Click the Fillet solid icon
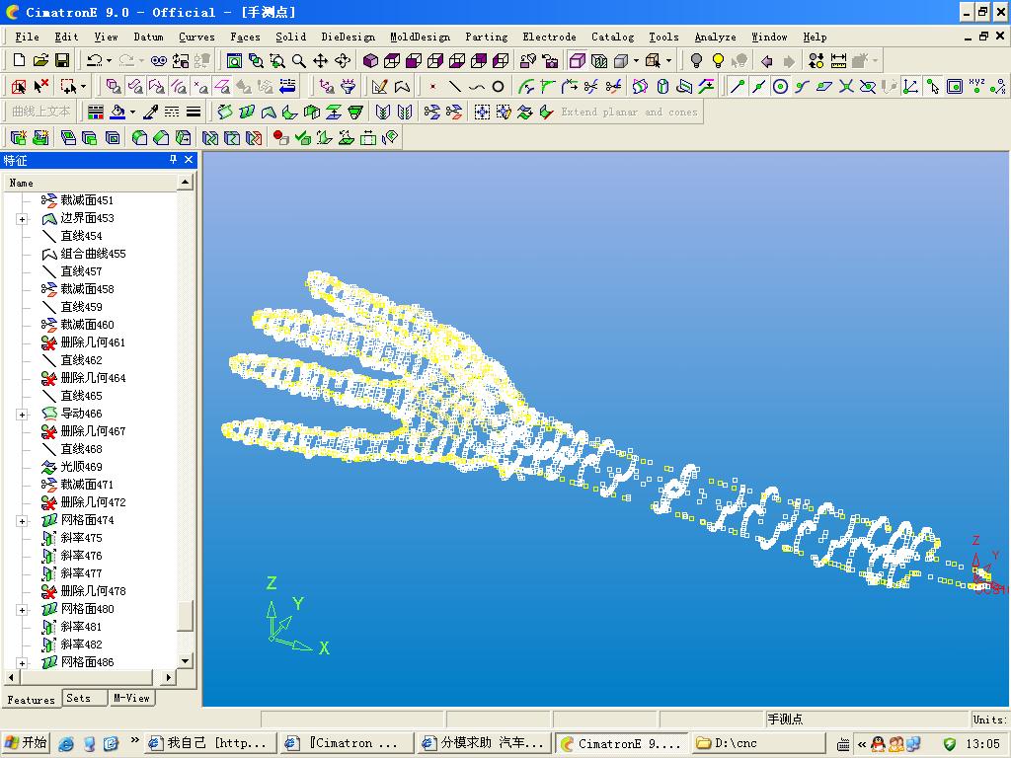This screenshot has width=1011, height=758. coord(139,137)
